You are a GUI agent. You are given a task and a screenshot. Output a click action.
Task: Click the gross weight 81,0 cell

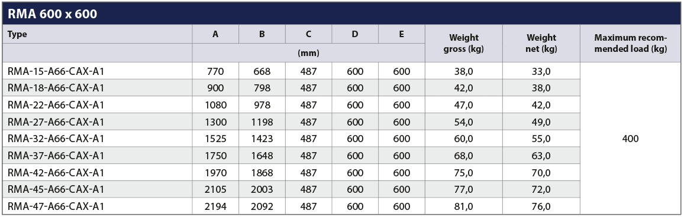point(464,206)
